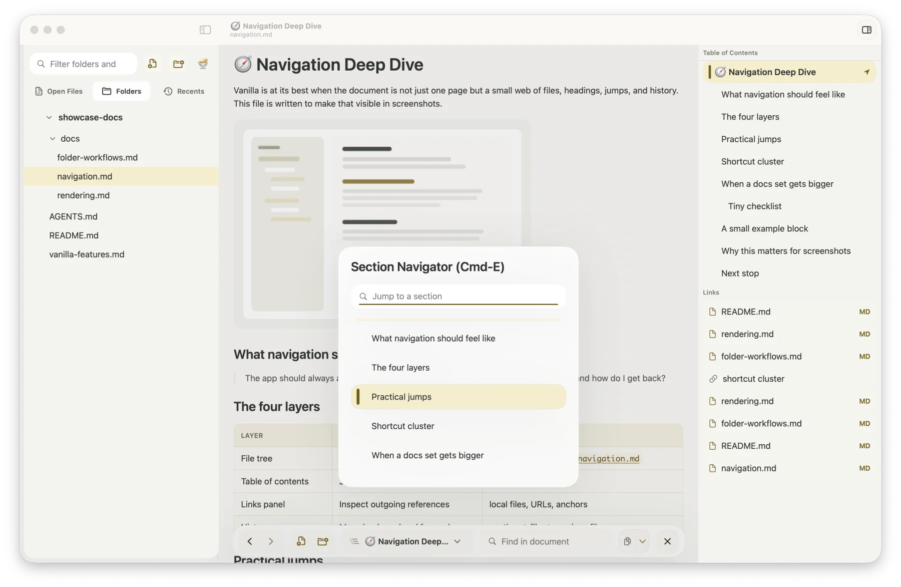Screen dimensions: 901x587
Task: Click the copy document icon in the bottom toolbar
Action: click(x=627, y=541)
